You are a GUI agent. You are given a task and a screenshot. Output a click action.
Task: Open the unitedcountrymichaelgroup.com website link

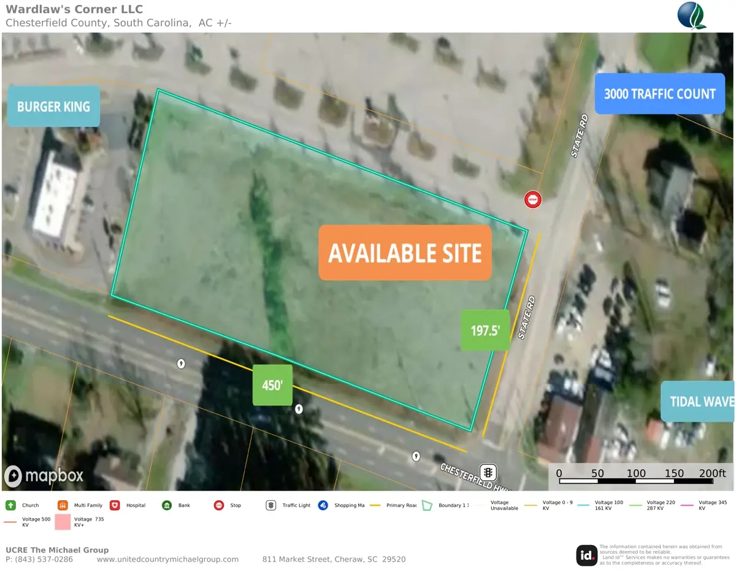coord(167,559)
